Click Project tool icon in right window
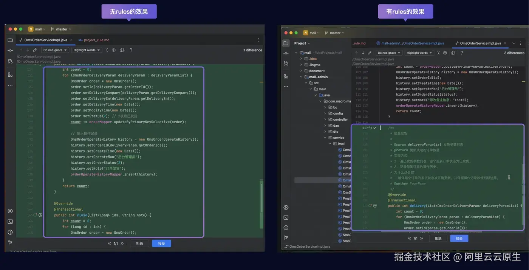The height and width of the screenshot is (270, 529). (x=286, y=43)
